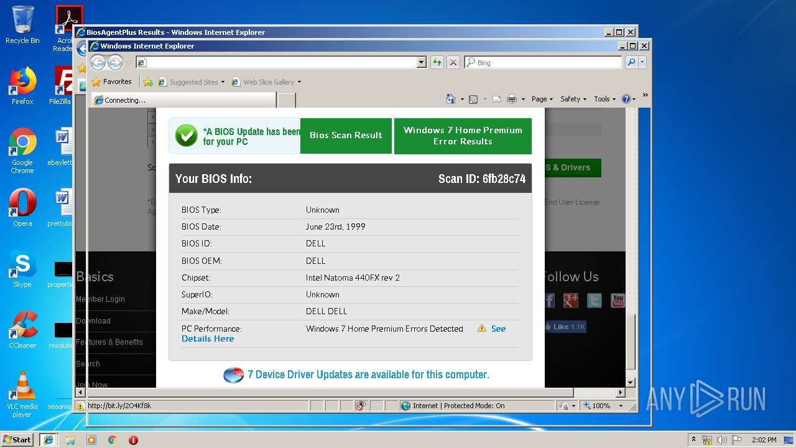
Task: Click the Member Login footer link
Action: [100, 299]
